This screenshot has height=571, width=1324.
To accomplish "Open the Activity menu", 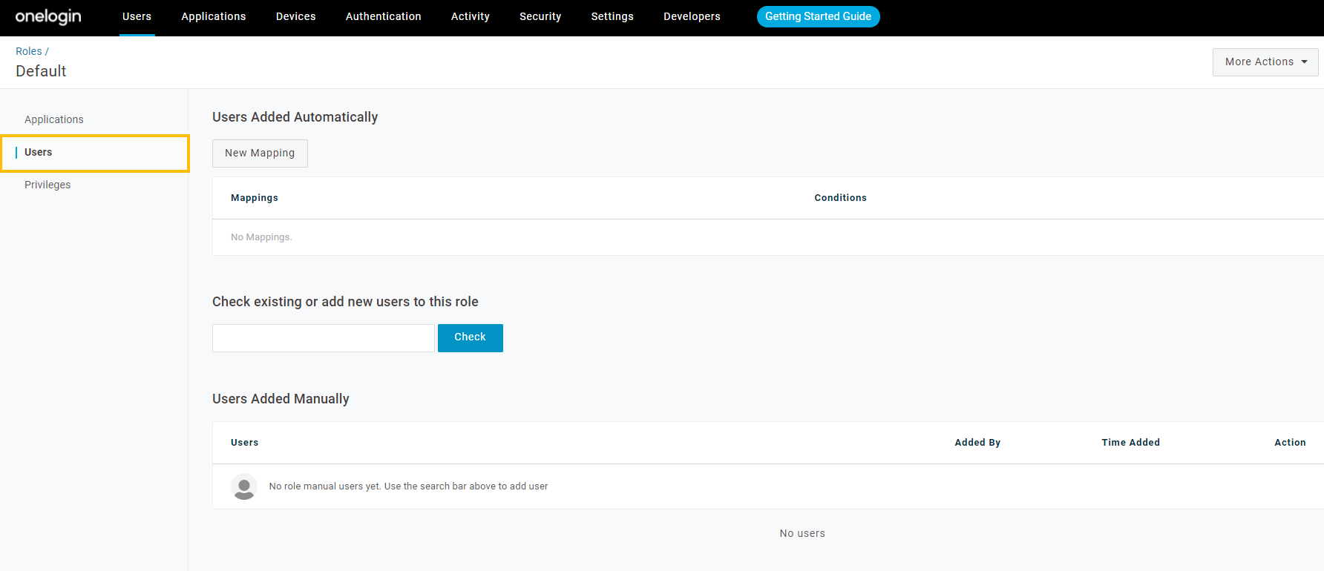I will pos(470,16).
